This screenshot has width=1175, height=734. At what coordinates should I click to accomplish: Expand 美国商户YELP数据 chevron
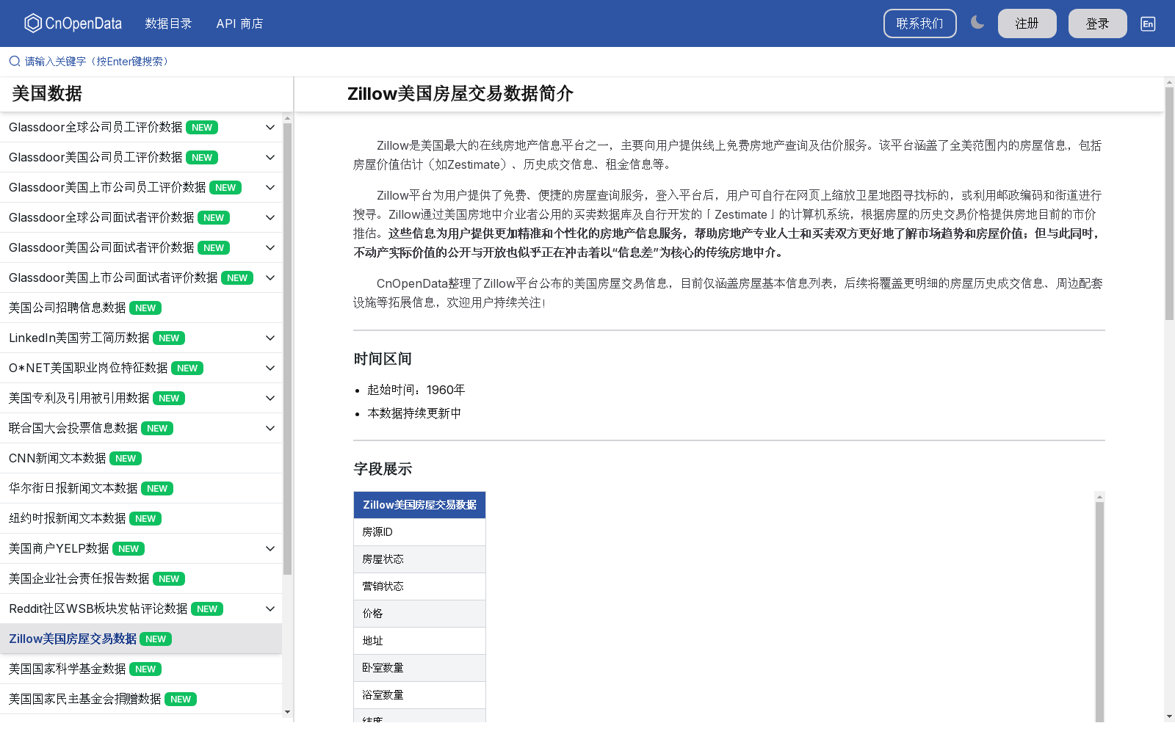(270, 548)
